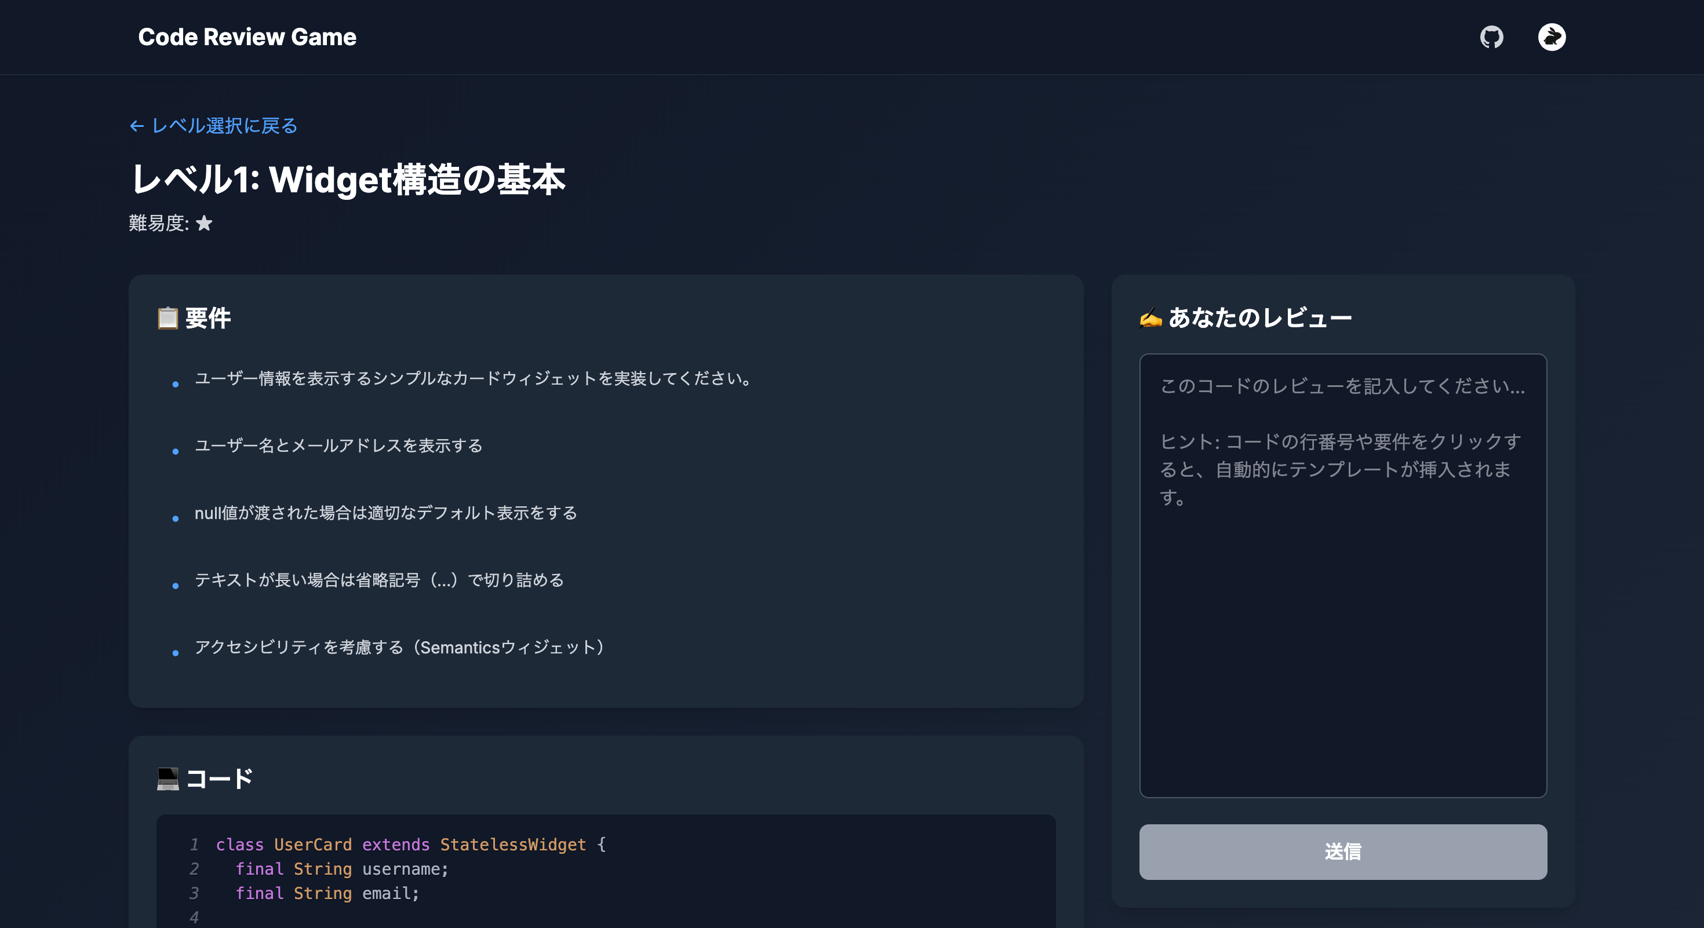
Task: Click the class UserCard code line
Action: pyautogui.click(x=410, y=844)
